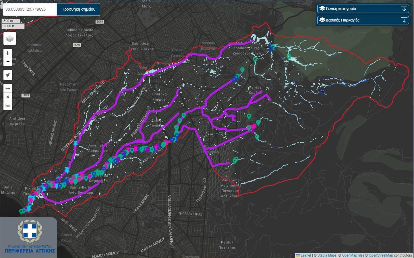Image resolution: width=414 pixels, height=258 pixels.
Task: Open the Leaflet attribution link
Action: pos(305,255)
